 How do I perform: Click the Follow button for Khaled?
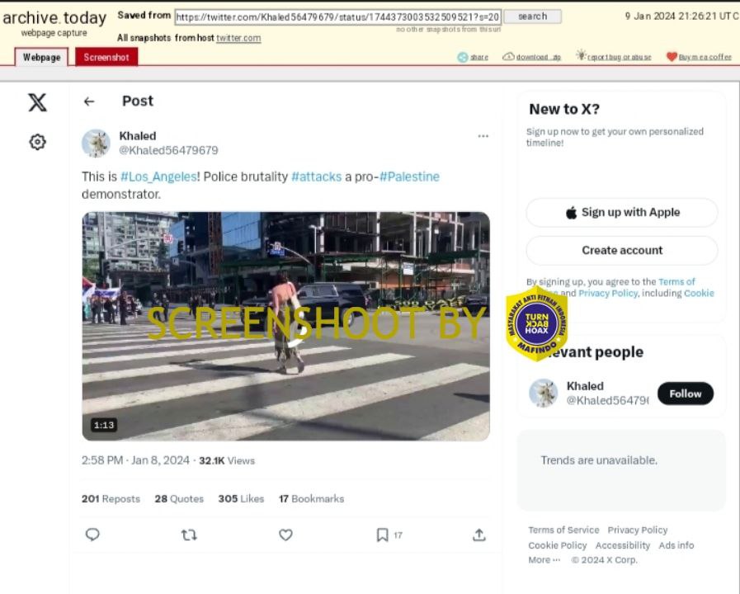[685, 394]
